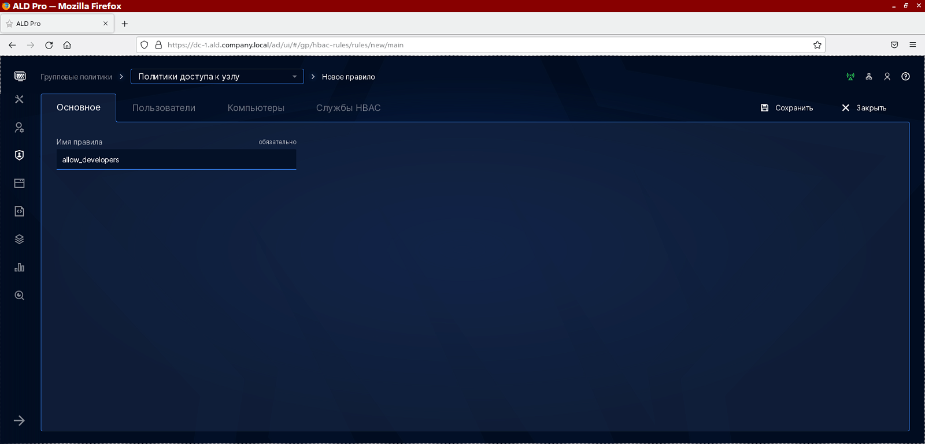Click the обязательно label

277,142
